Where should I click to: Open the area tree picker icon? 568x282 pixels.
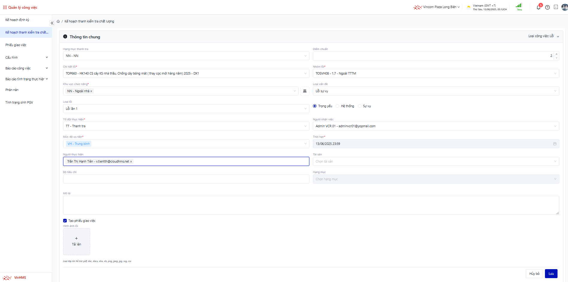click(305, 91)
